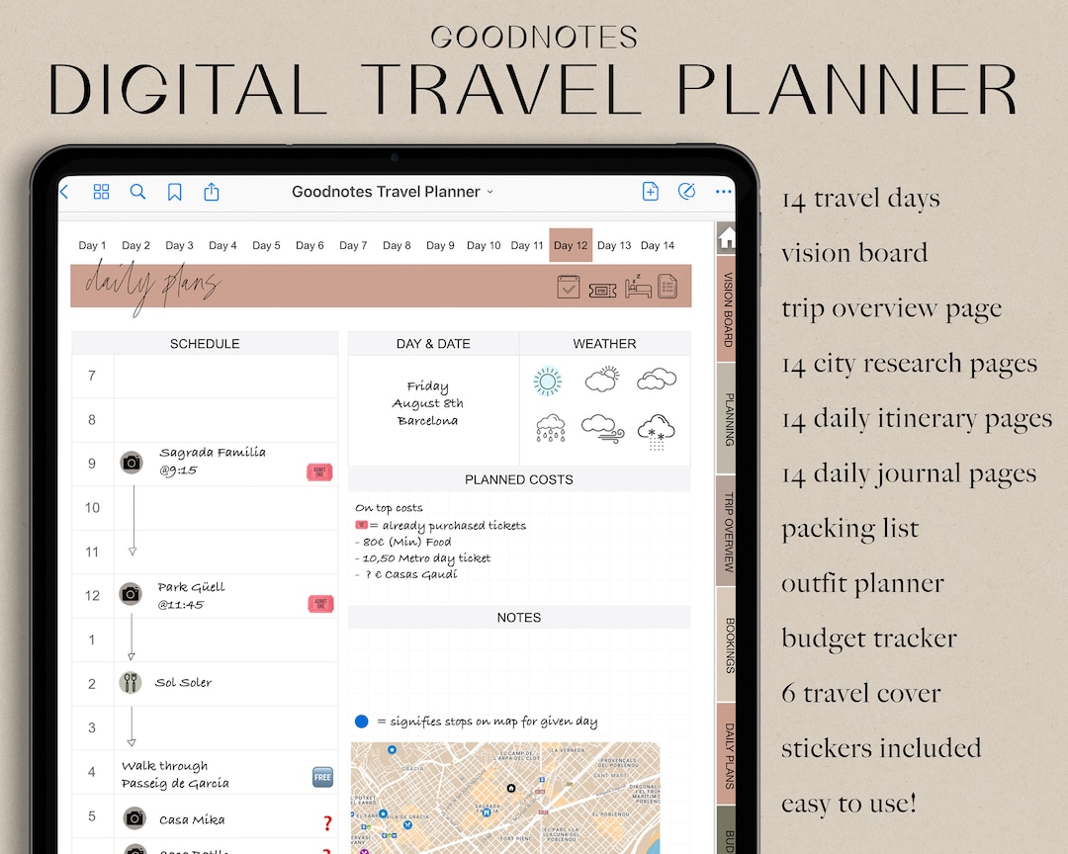The width and height of the screenshot is (1068, 854).
Task: Open the share/export icon
Action: [211, 192]
